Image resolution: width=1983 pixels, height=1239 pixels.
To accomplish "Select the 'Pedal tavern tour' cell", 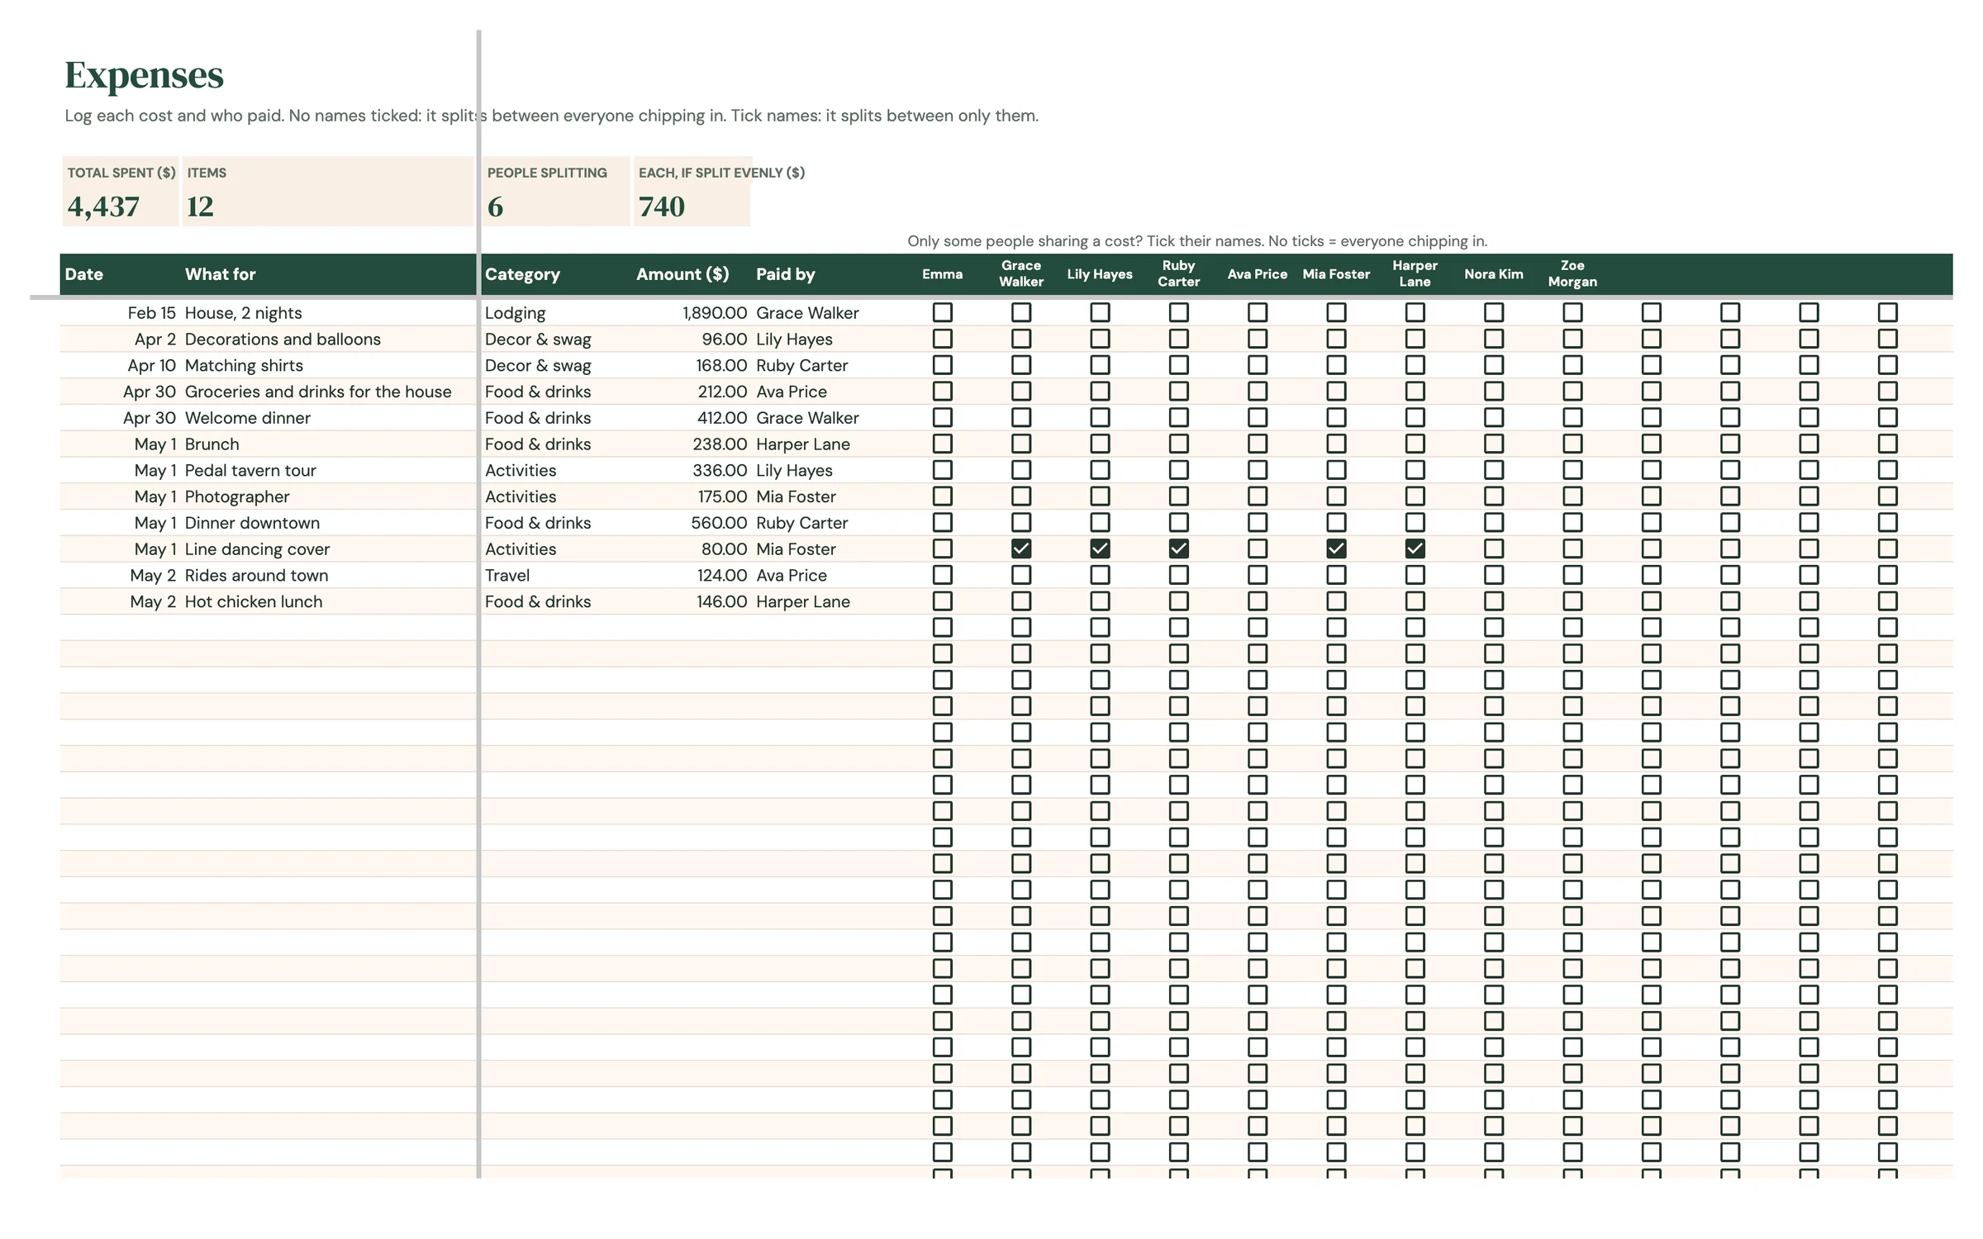I will [329, 470].
